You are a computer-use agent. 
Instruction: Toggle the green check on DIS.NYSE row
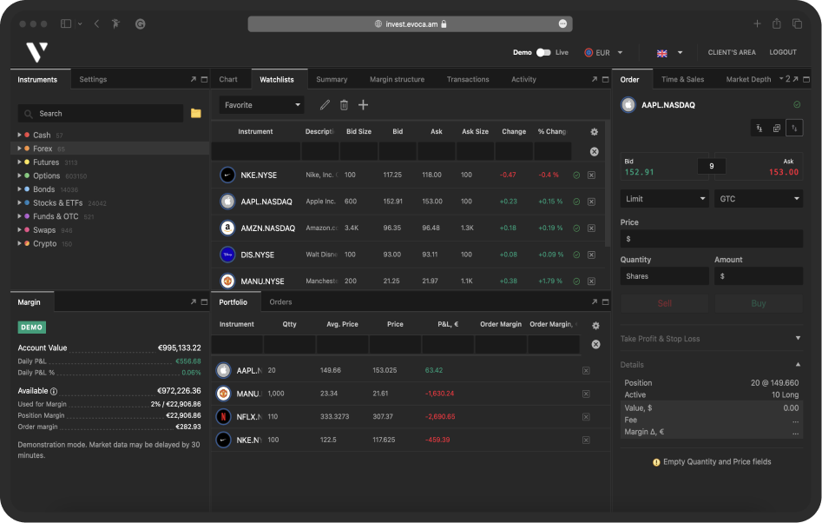click(x=576, y=255)
